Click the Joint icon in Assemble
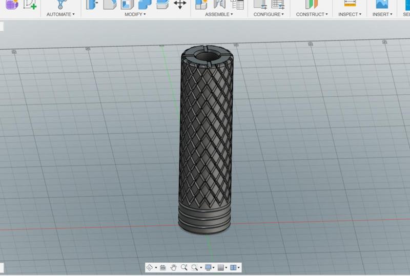 219,4
